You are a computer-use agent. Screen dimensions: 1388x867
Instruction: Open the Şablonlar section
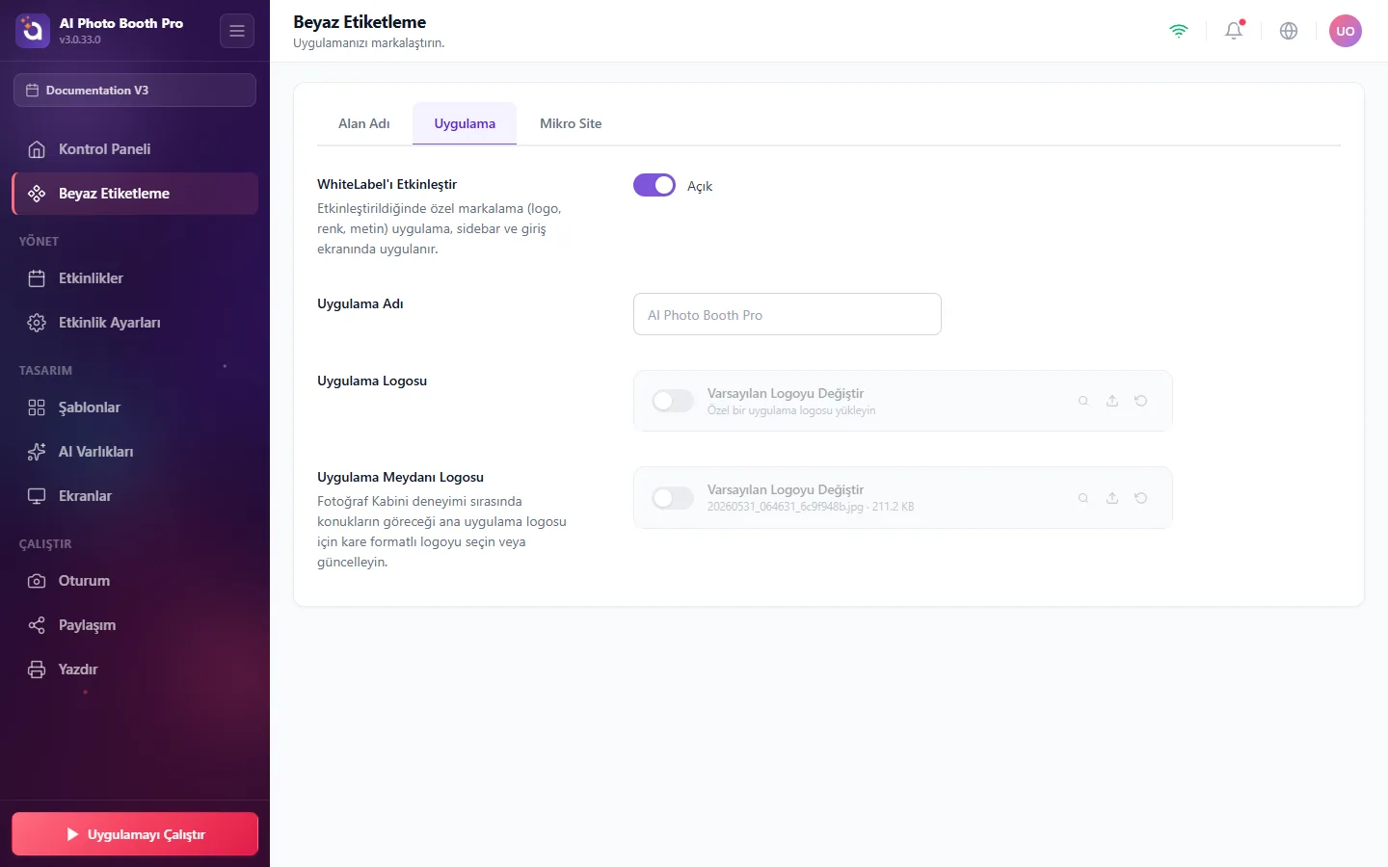pyautogui.click(x=135, y=407)
